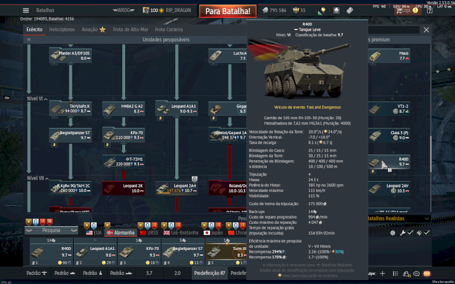455x284 pixels.
Task: Select the Maus premium vehicle
Action: point(389,56)
